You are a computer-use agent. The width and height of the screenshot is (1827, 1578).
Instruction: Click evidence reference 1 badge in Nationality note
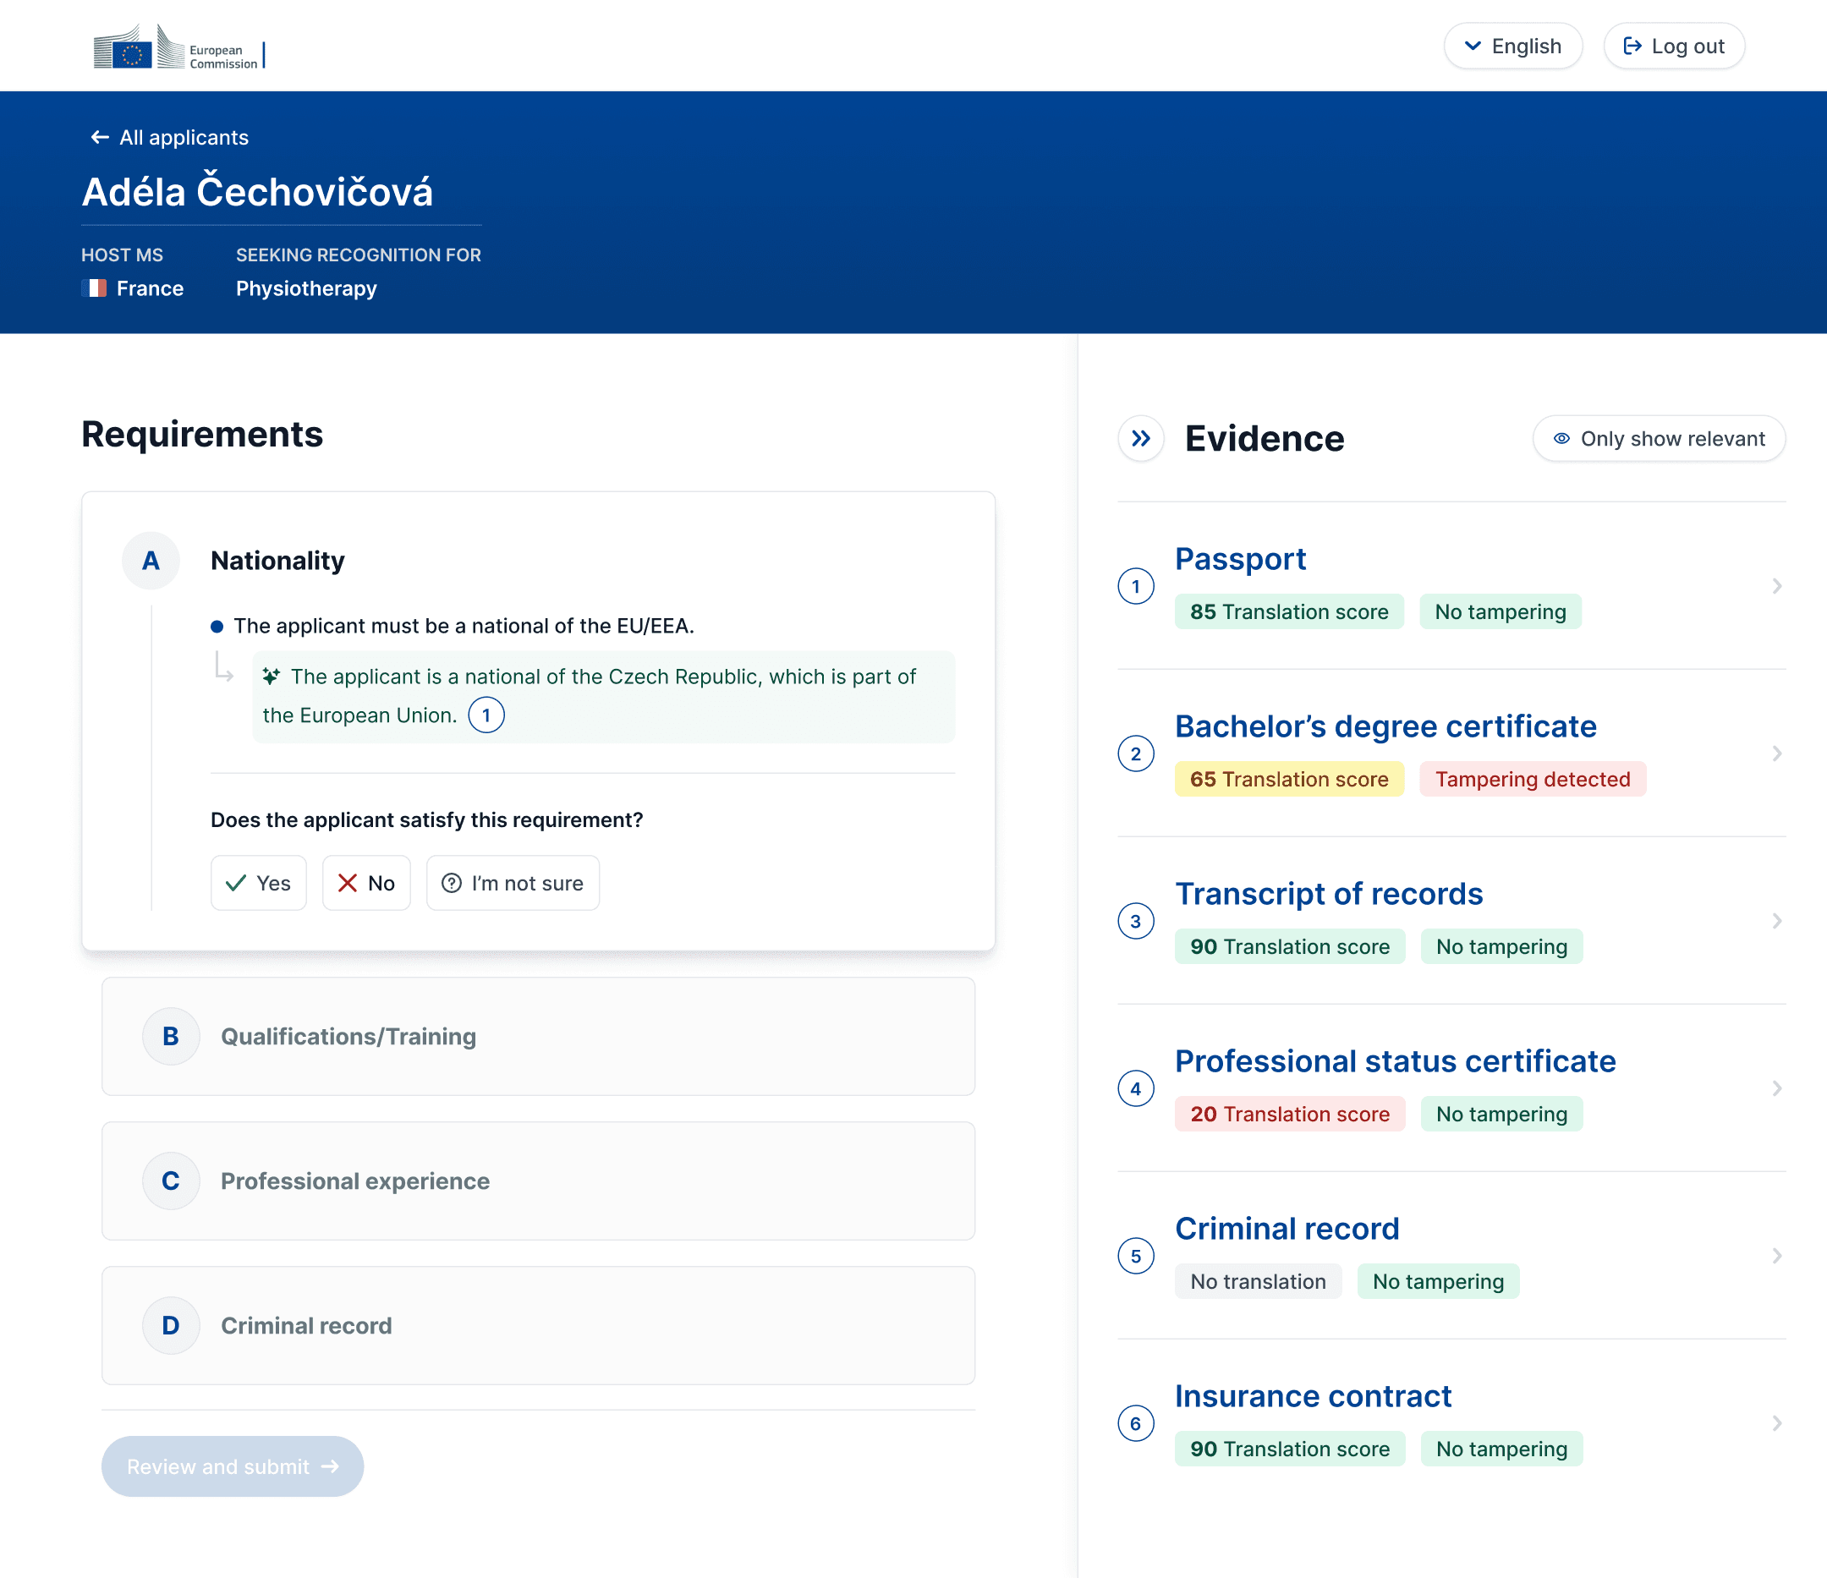point(486,715)
